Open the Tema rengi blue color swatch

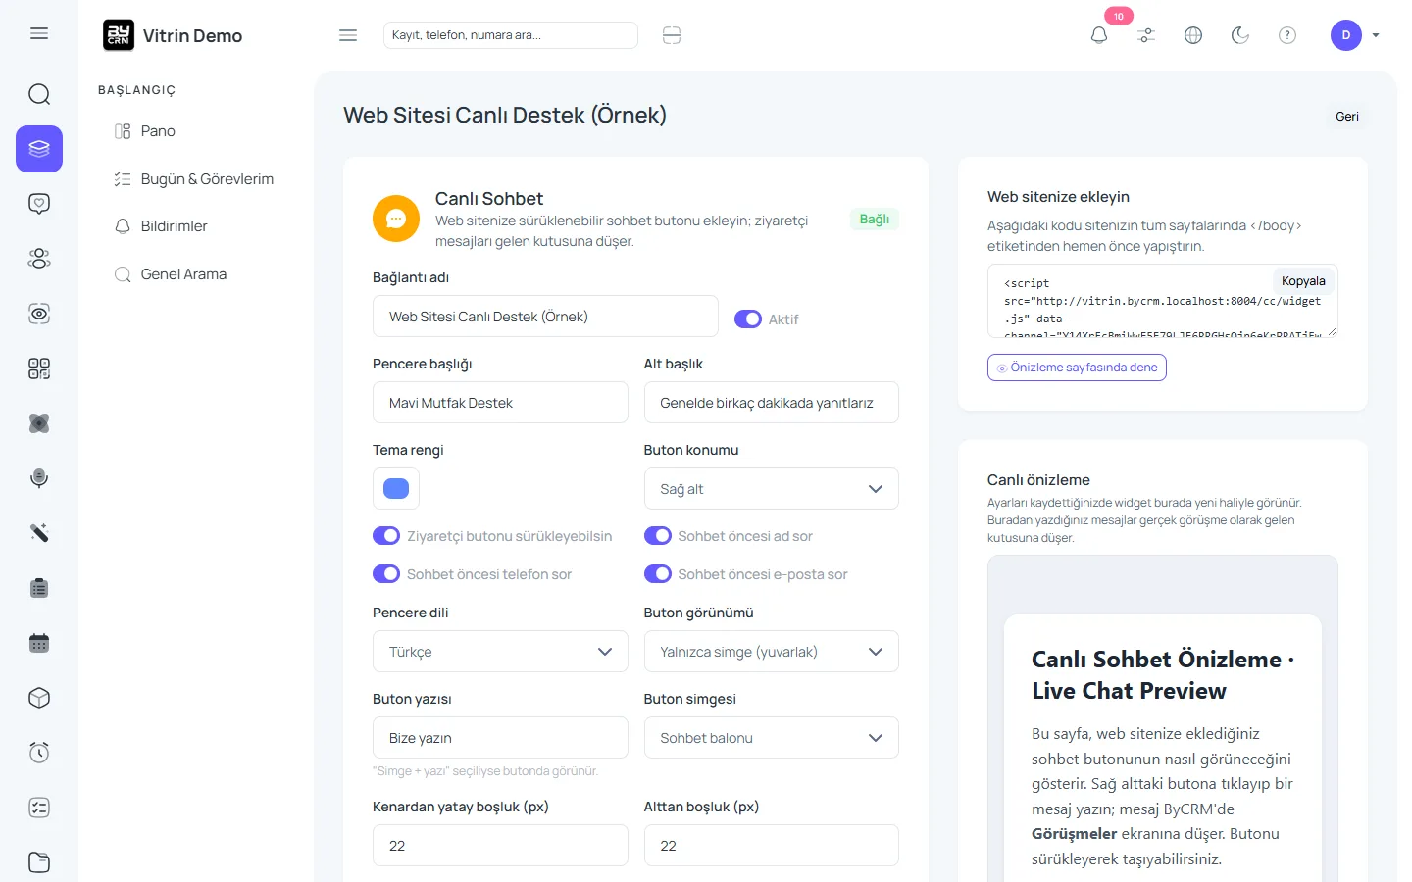click(396, 489)
